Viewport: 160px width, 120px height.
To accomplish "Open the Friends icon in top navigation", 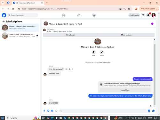I will 79,15.
